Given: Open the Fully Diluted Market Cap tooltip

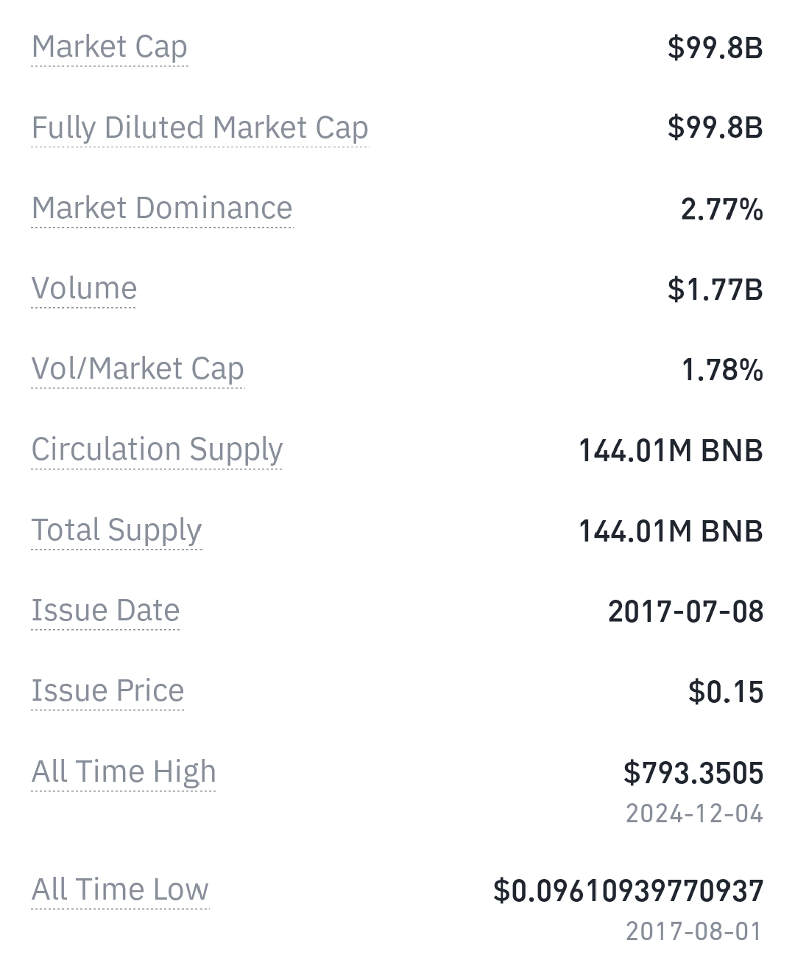Looking at the screenshot, I should tap(199, 127).
